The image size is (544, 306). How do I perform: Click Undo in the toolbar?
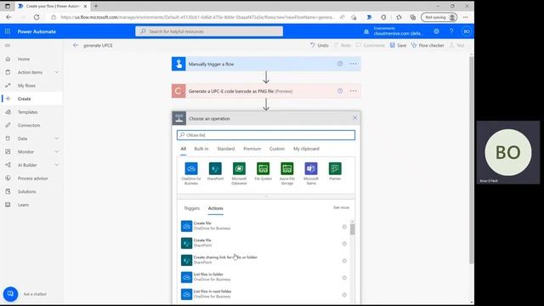click(x=320, y=45)
